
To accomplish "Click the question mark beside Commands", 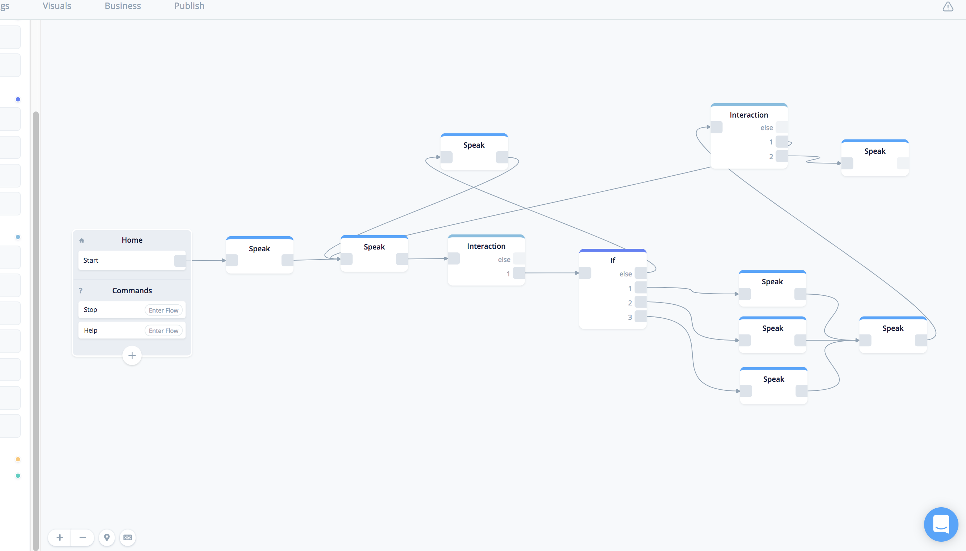I will (x=81, y=291).
